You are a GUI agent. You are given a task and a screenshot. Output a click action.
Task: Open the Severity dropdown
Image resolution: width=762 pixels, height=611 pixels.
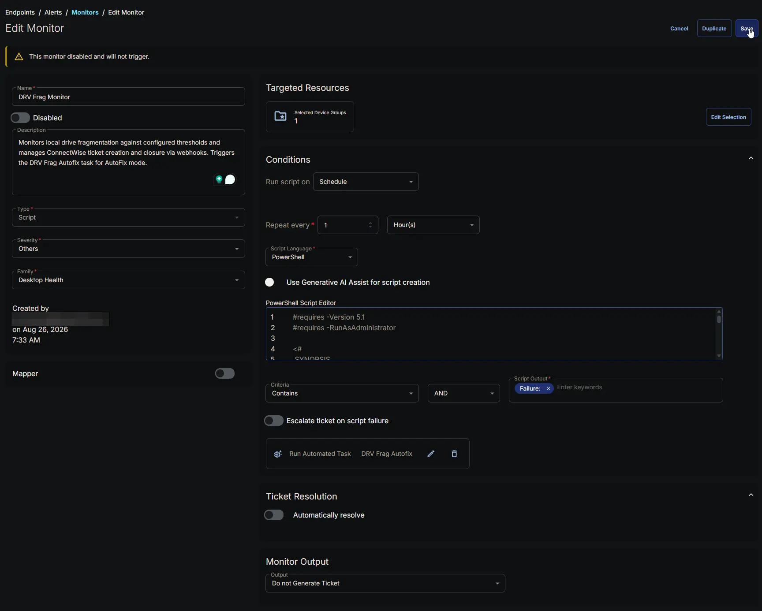(x=128, y=249)
